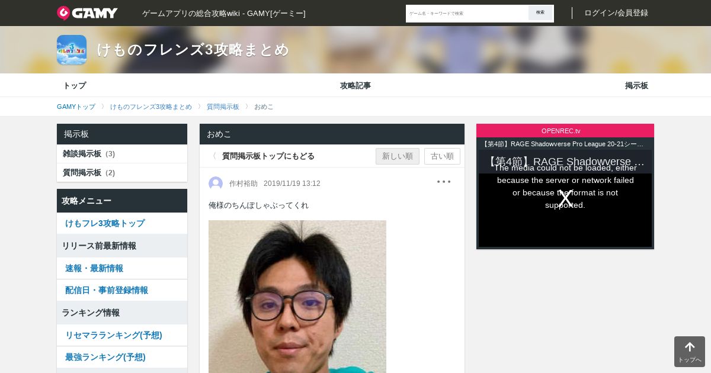Viewport: 711px width, 373px height.
Task: Open 雑談掲示板 (3) in sidebar
Action: [122, 154]
